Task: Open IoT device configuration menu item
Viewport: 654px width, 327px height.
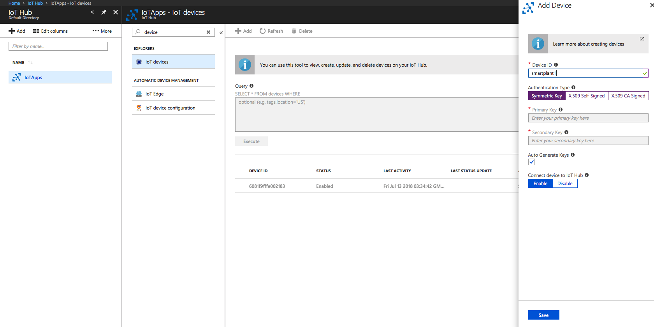Action: click(170, 108)
